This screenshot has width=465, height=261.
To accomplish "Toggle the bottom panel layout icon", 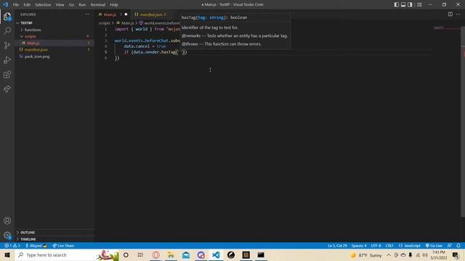I will (403, 4).
